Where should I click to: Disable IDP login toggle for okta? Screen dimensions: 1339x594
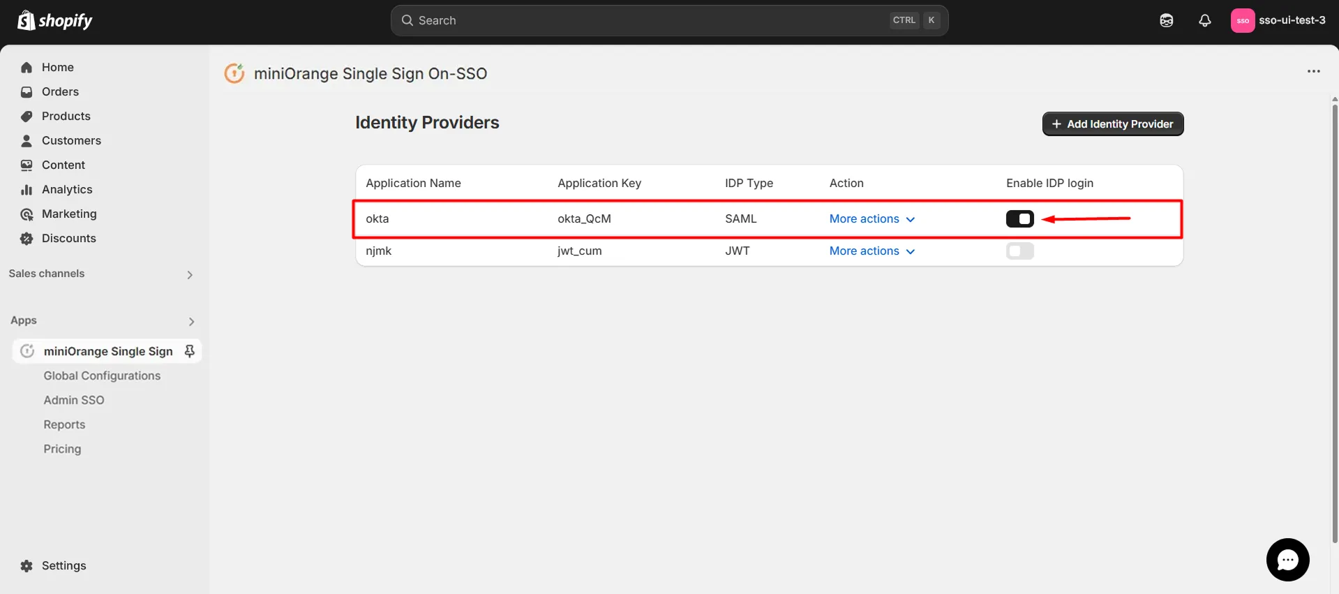point(1019,219)
